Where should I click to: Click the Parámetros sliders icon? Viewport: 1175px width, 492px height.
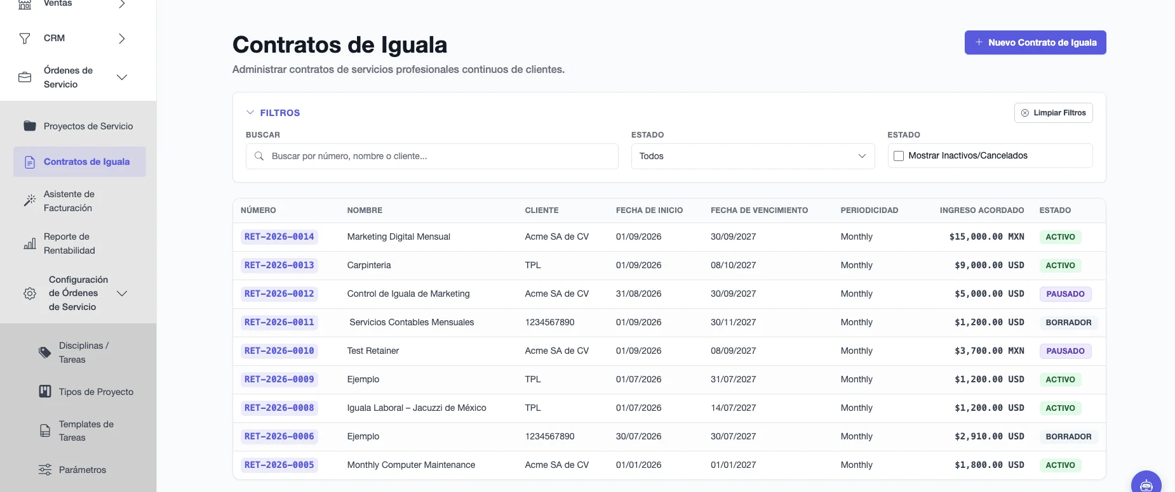pyautogui.click(x=45, y=470)
